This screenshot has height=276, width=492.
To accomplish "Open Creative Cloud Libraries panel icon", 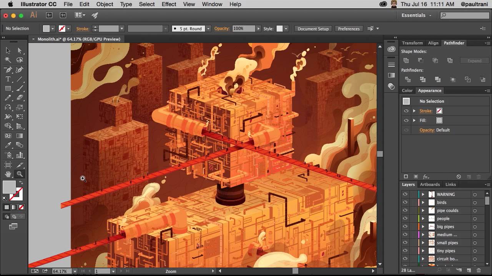I will [x=391, y=49].
